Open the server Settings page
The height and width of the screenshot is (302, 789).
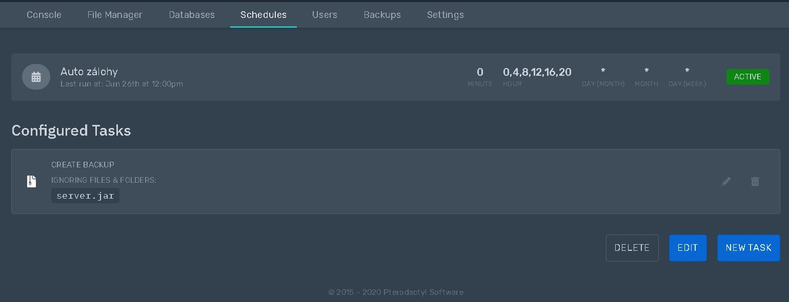[x=445, y=15]
